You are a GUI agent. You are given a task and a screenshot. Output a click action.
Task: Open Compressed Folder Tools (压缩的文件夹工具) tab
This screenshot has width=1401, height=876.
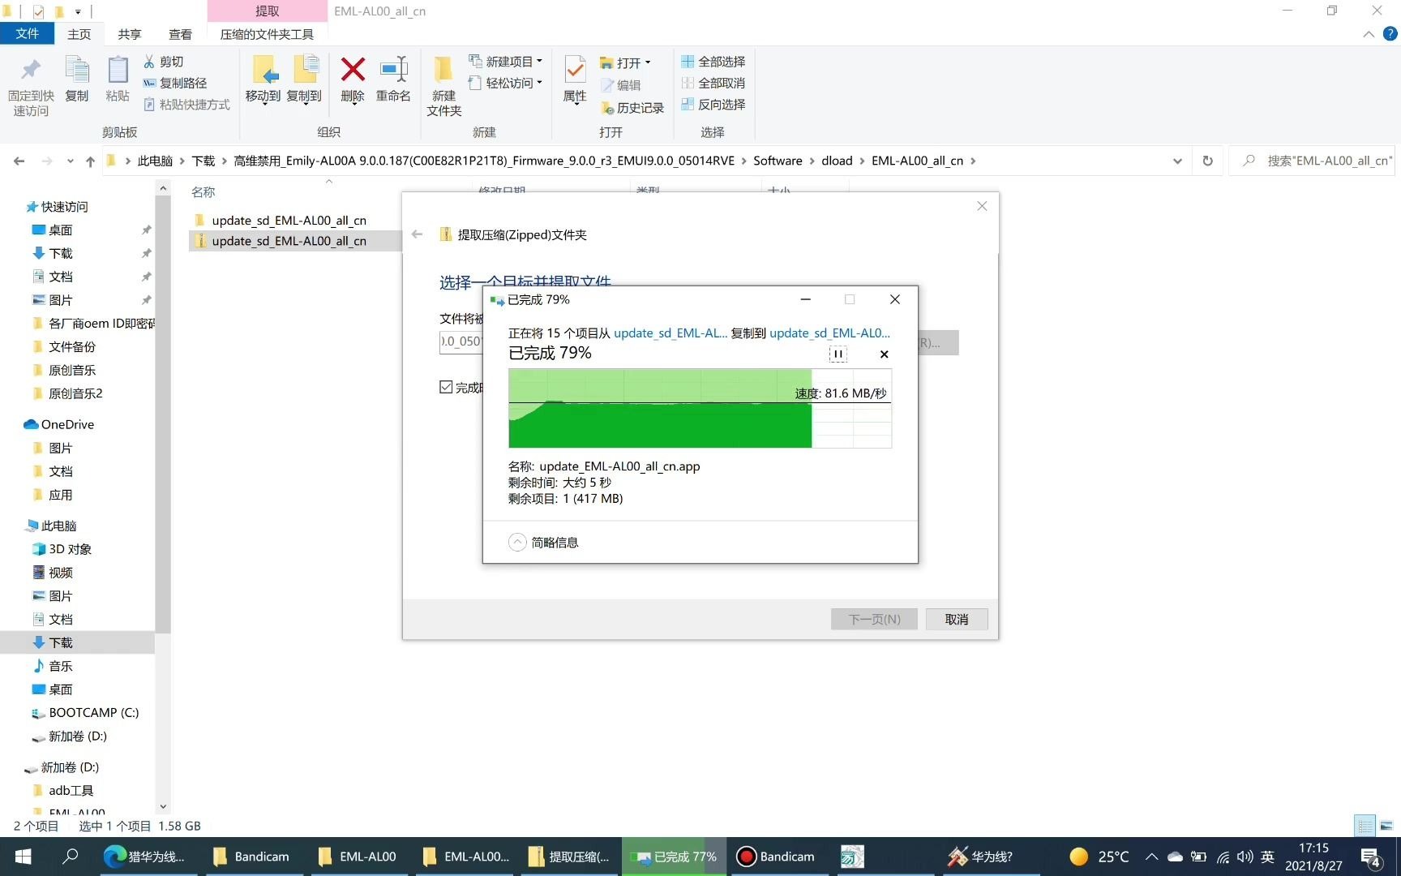(267, 34)
